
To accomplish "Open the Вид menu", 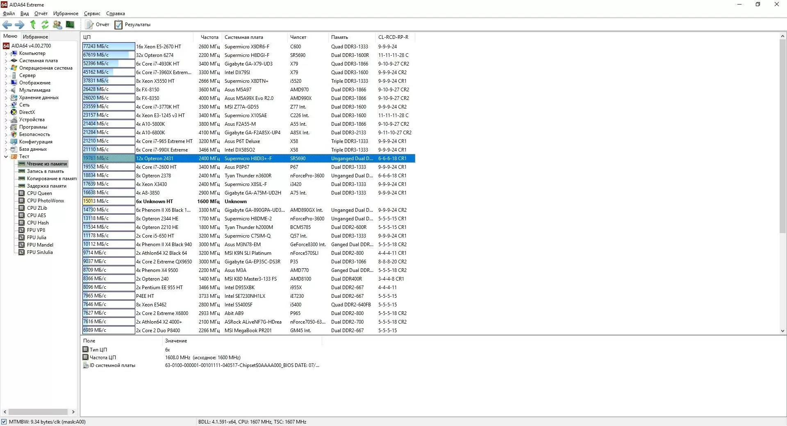I will (25, 14).
